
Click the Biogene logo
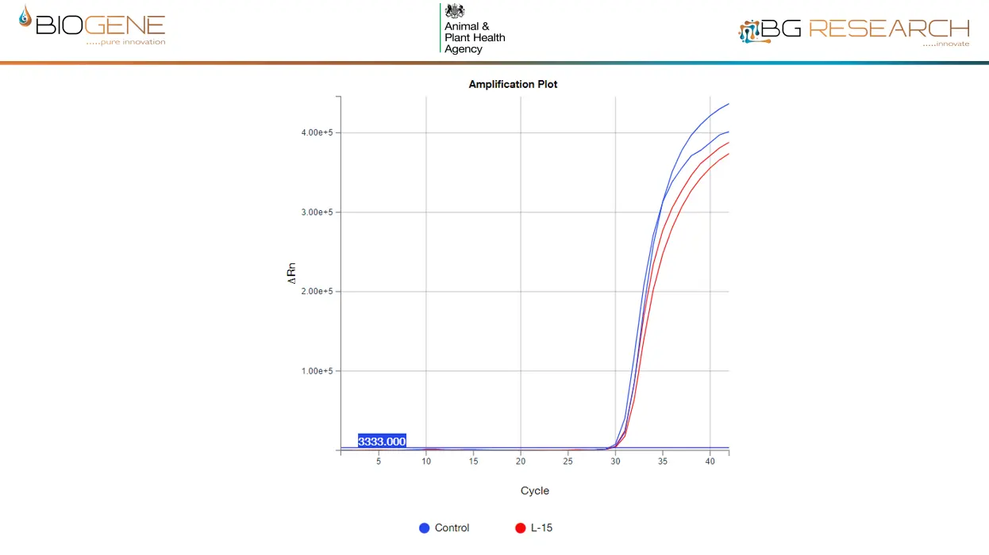[91, 24]
